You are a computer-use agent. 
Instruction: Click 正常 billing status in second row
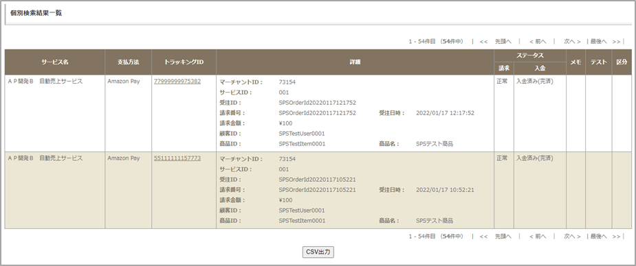pyautogui.click(x=502, y=158)
